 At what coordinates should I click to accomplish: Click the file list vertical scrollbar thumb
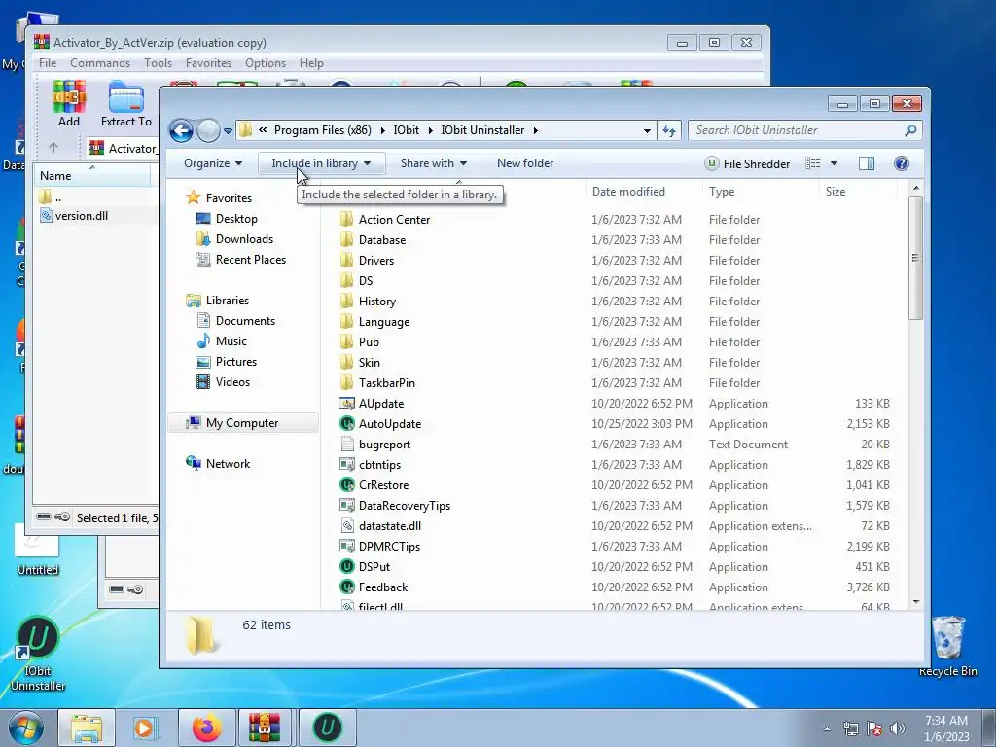tap(915, 258)
